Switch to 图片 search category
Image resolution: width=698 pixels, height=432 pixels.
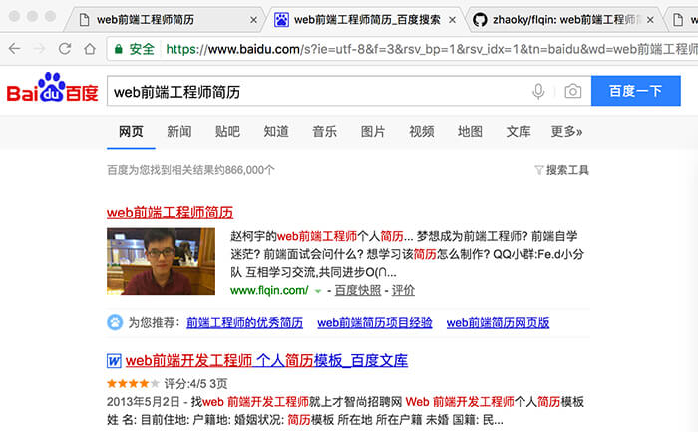tap(373, 132)
